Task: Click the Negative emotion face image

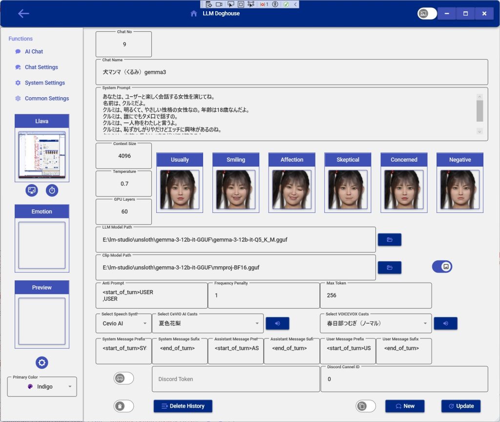Action: pyautogui.click(x=460, y=190)
